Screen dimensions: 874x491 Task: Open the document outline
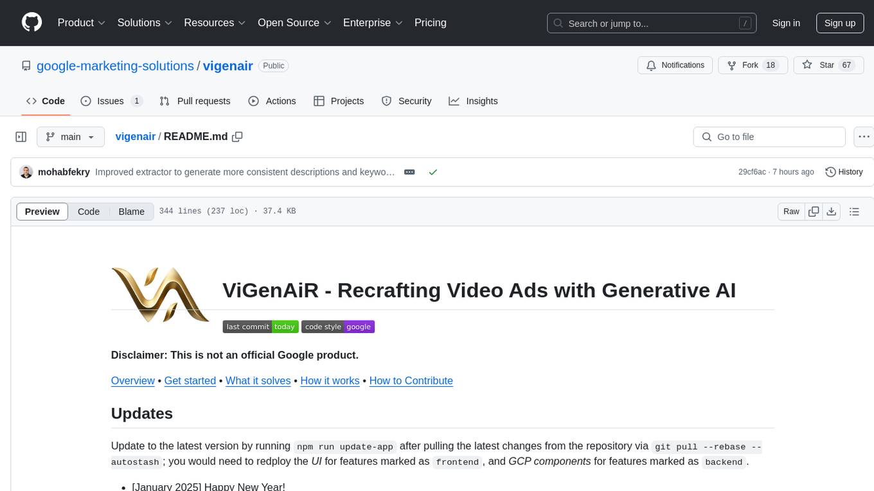click(x=854, y=211)
